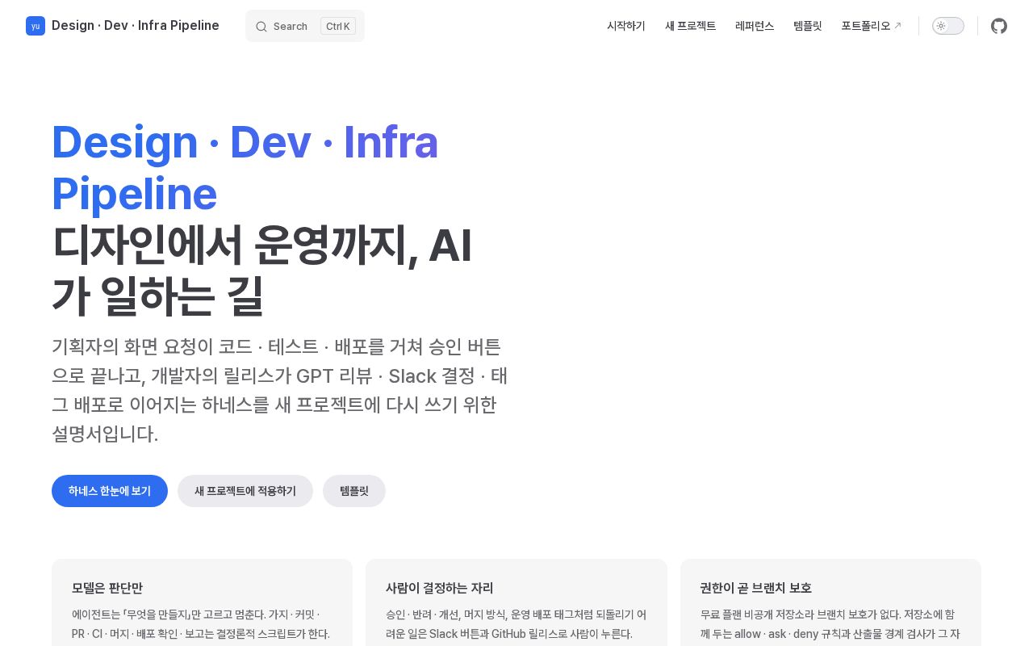The height and width of the screenshot is (646, 1033).
Task: Select 템플릿 in the top navigation
Action: coord(808,26)
